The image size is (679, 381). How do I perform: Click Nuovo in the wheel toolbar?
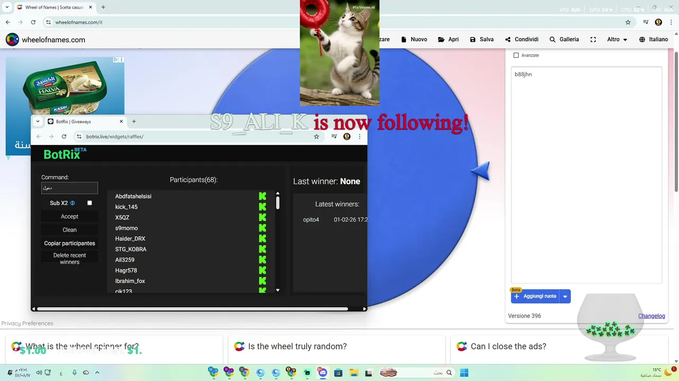414,40
